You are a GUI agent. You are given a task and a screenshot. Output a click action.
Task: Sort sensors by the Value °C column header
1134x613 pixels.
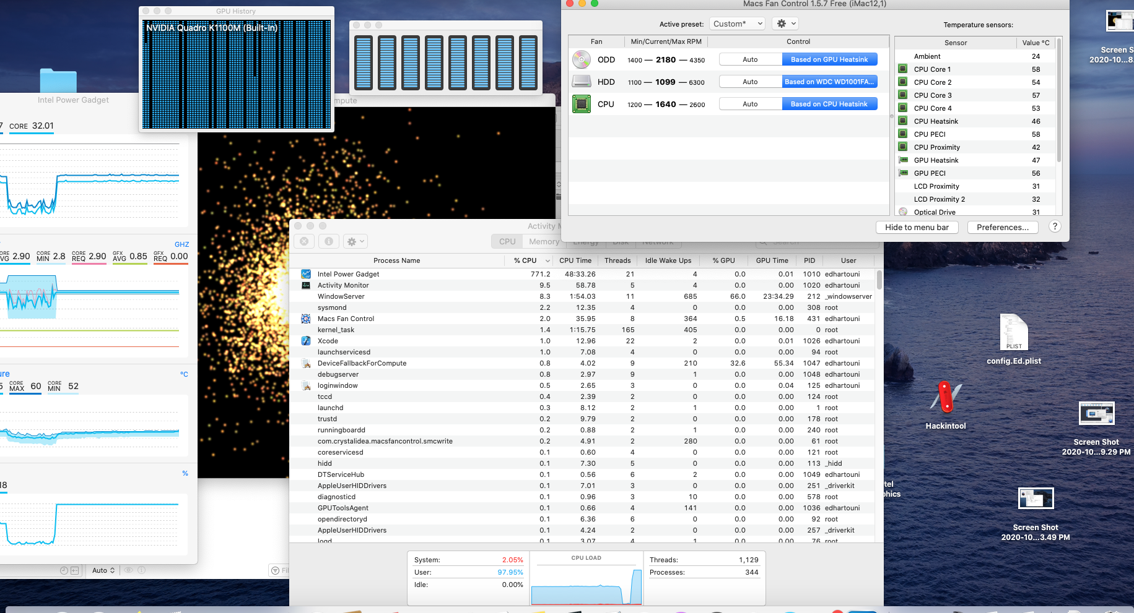(1036, 43)
